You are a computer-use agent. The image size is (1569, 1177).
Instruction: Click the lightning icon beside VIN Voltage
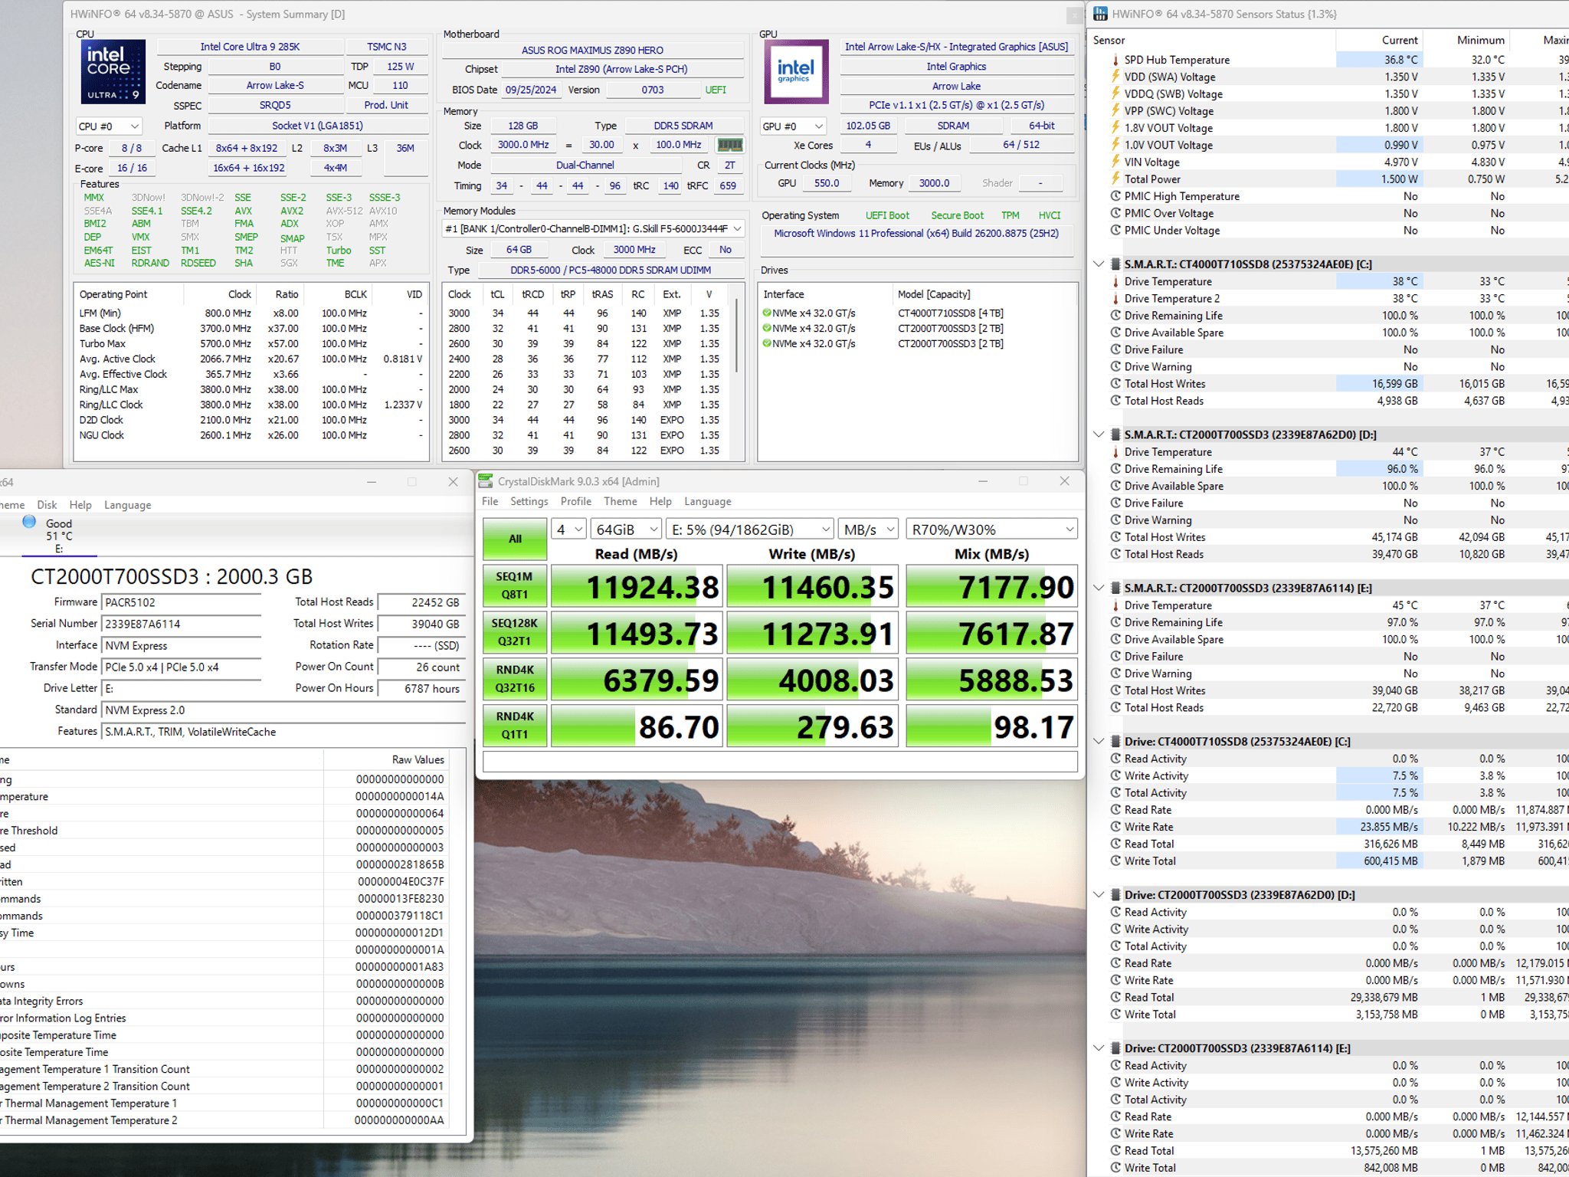1115,162
